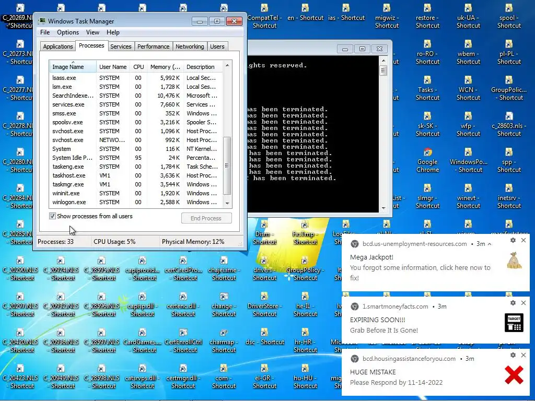Viewport: 535px width, 401px height.
Task: Open the winevt shortcut icon
Action: (468, 196)
